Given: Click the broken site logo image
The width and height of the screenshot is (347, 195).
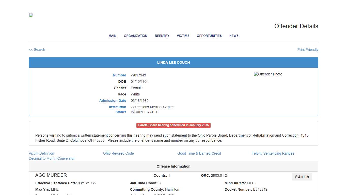Looking at the screenshot, I should point(31,15).
